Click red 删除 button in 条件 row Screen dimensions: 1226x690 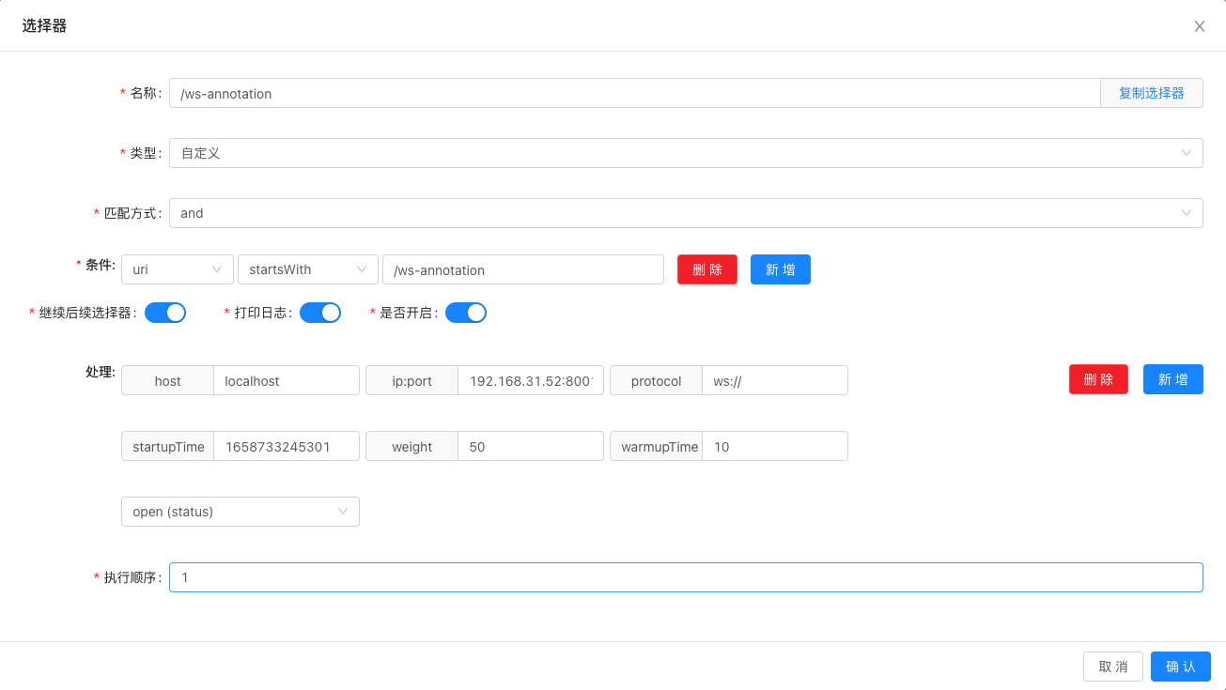[x=707, y=269]
